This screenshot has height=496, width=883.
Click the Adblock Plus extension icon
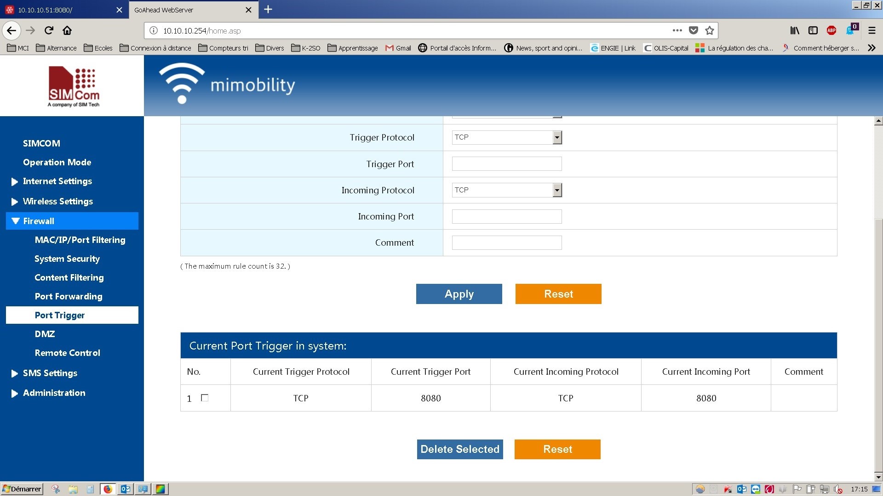coord(831,31)
